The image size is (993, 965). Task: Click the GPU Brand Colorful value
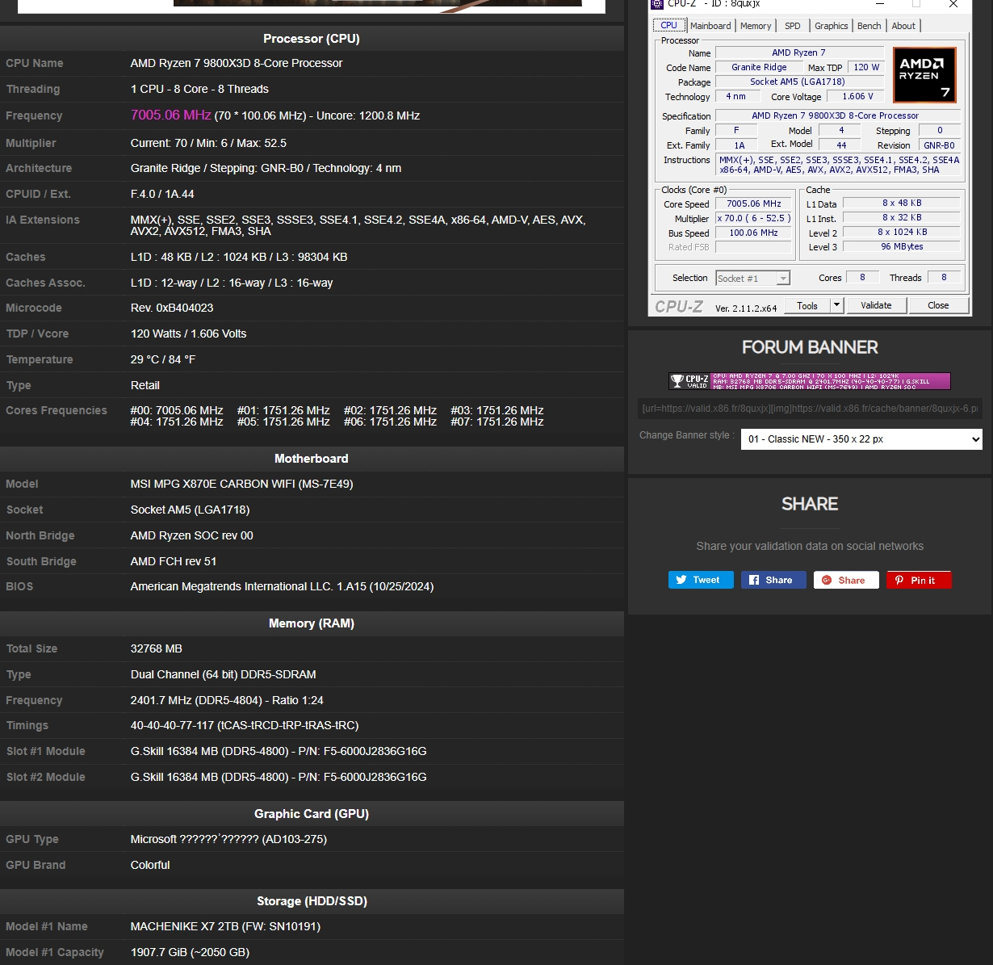click(x=150, y=865)
